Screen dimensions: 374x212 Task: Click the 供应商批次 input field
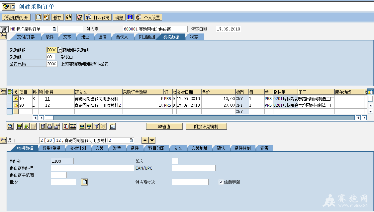coord(190,182)
